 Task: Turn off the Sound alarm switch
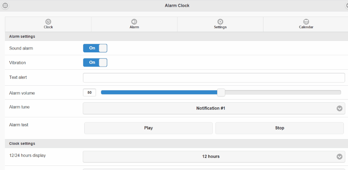(95, 48)
